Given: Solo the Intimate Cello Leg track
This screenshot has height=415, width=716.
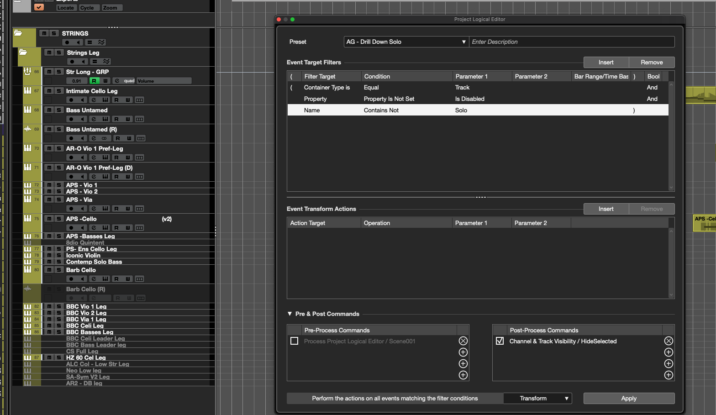Looking at the screenshot, I should (59, 91).
